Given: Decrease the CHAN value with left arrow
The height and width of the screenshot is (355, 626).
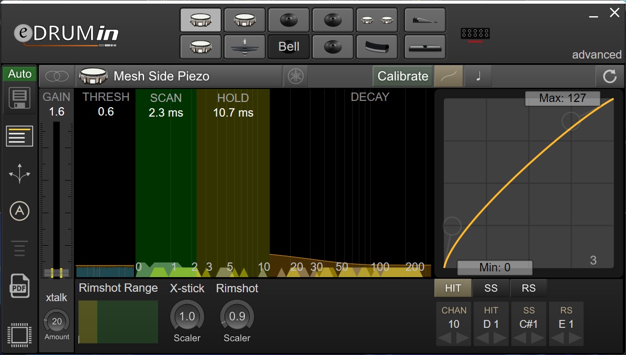Looking at the screenshot, I should (x=445, y=338).
